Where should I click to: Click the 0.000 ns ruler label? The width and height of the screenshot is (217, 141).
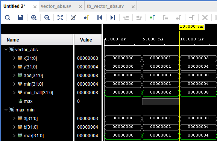coord(115,39)
